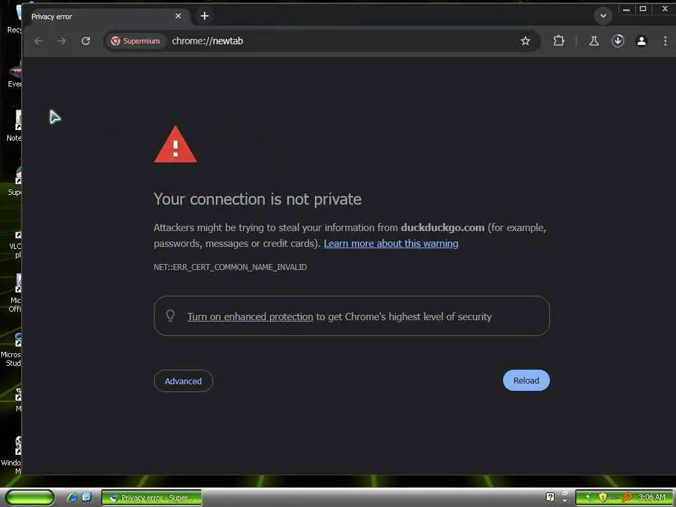Open the Extensions puzzle icon
Image resolution: width=676 pixels, height=507 pixels.
click(x=558, y=41)
